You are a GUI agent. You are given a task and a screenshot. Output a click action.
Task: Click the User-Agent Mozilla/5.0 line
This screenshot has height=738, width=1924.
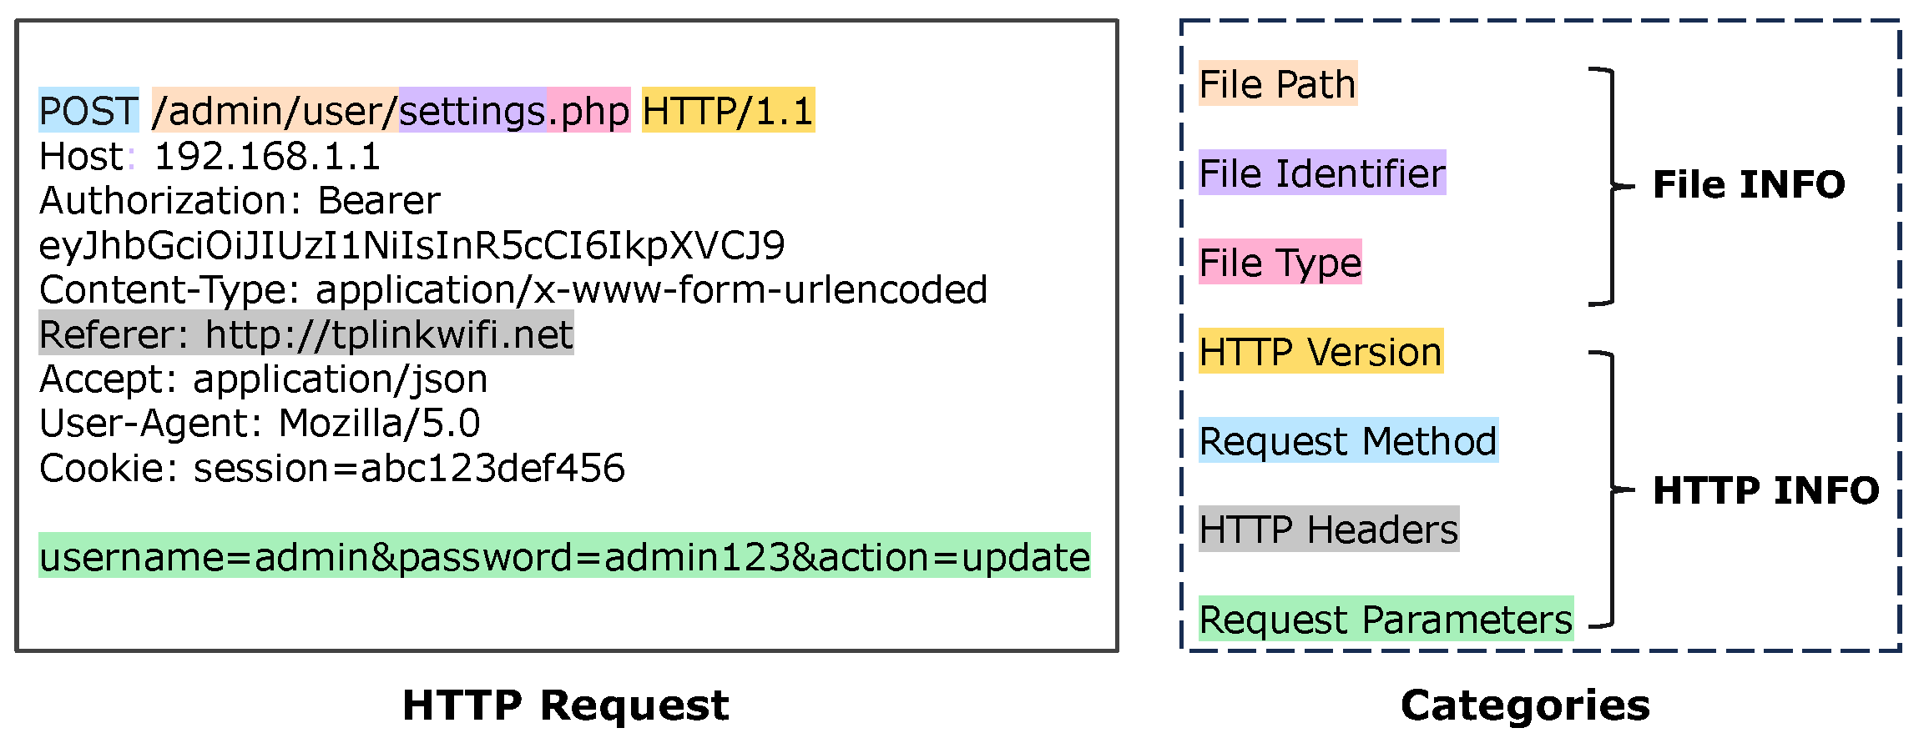[260, 424]
